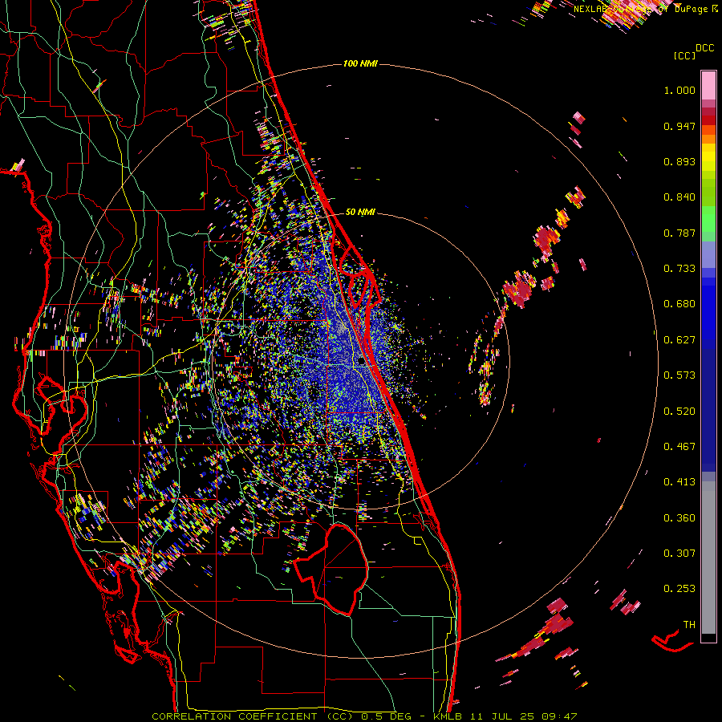Viewport: 722px width, 722px height.
Task: Click the light pink swatch atop the color bar
Action: tap(708, 85)
